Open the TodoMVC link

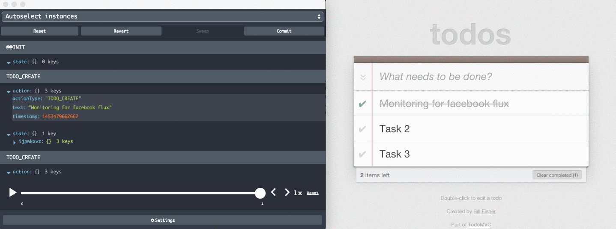(479, 225)
